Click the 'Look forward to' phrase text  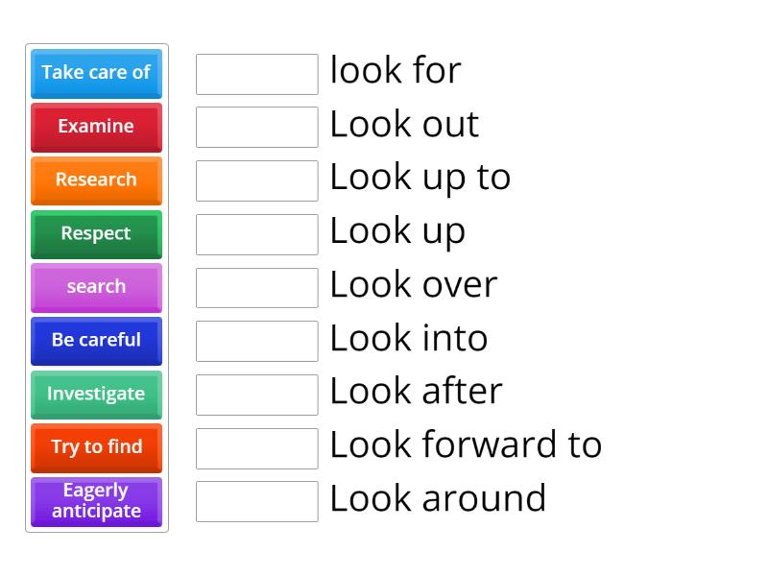[x=466, y=444]
